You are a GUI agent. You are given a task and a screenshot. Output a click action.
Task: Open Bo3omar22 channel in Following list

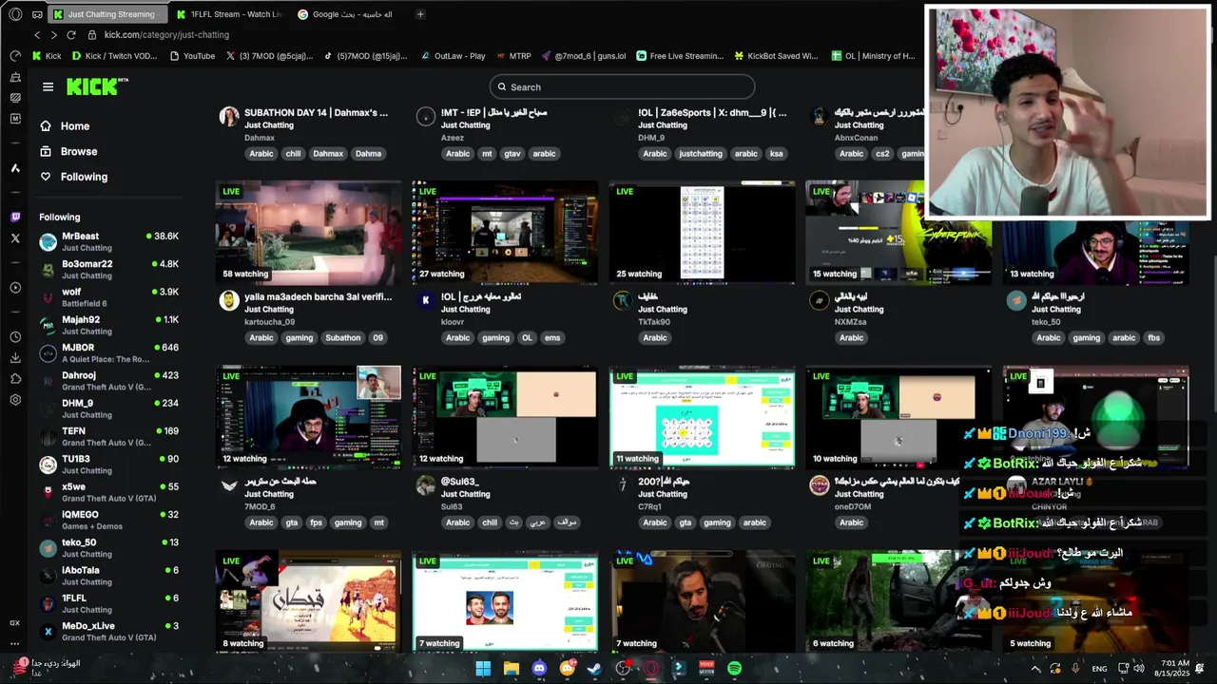pyautogui.click(x=108, y=270)
